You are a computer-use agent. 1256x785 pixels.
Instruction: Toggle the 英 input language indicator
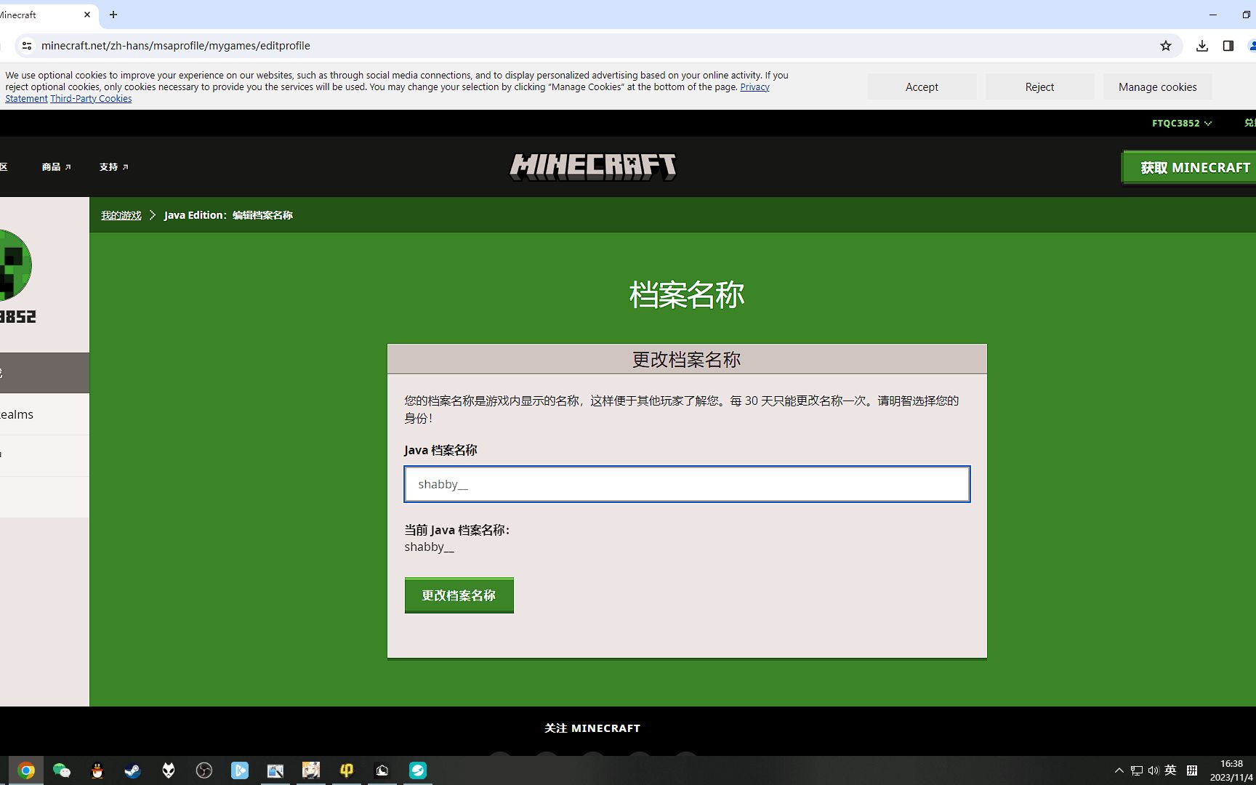click(x=1171, y=770)
